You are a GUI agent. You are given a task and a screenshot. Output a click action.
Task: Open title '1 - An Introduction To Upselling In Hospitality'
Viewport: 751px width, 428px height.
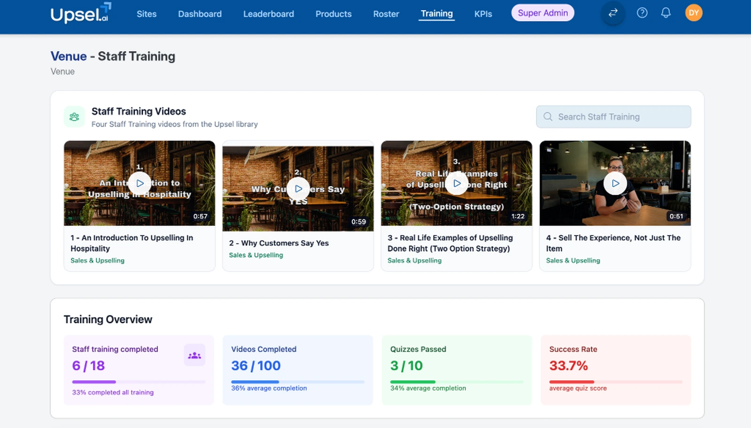point(132,243)
